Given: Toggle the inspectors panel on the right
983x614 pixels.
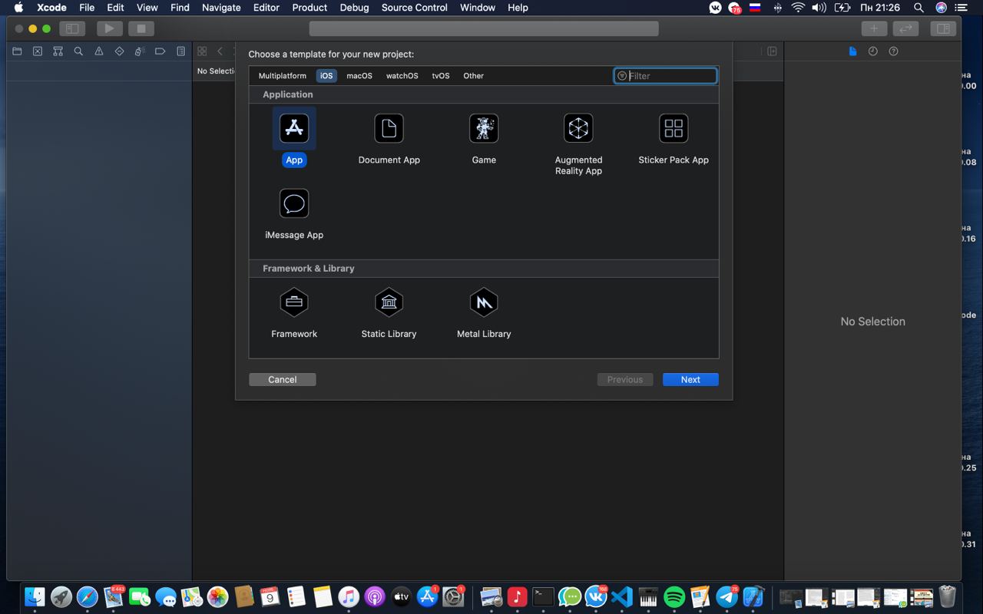Looking at the screenshot, I should click(x=943, y=28).
